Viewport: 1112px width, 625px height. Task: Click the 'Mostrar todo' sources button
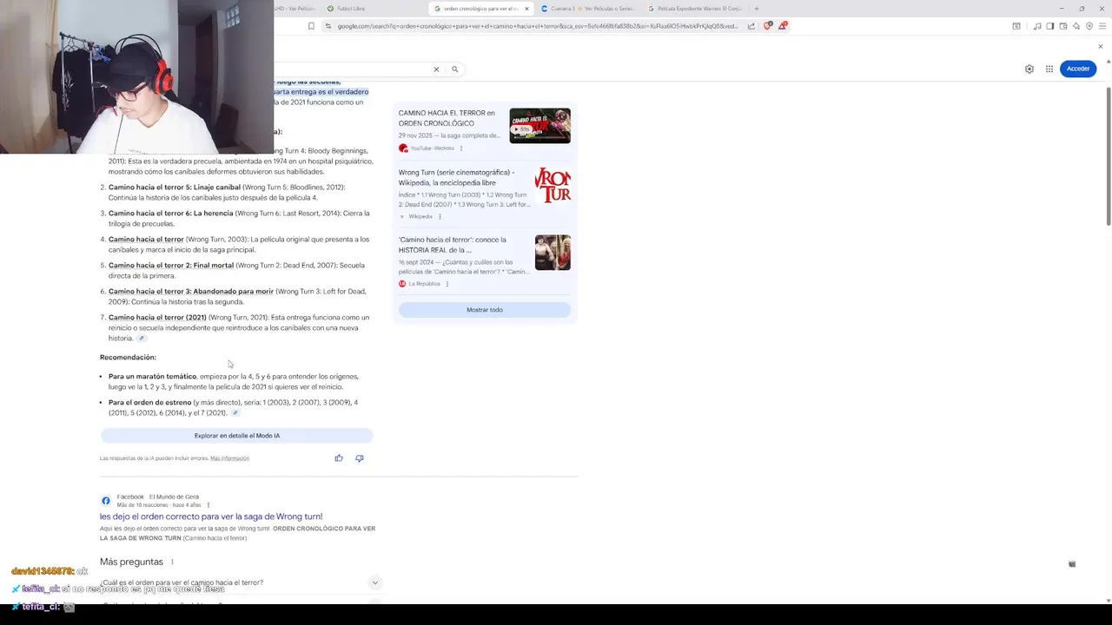[485, 310]
